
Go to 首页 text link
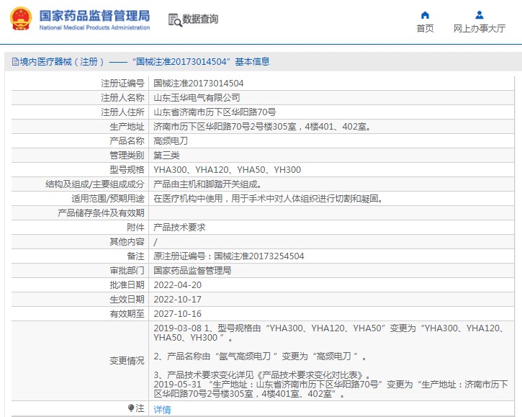click(x=425, y=29)
